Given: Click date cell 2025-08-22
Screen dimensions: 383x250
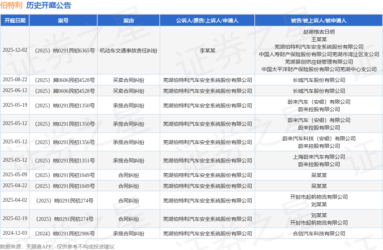Looking at the screenshot, I should pos(15,79).
